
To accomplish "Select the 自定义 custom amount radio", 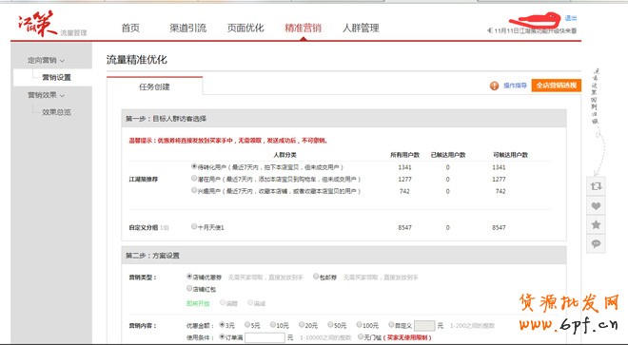I will [x=391, y=325].
